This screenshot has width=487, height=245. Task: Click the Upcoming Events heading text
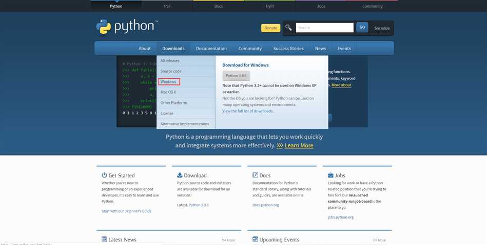point(279,239)
